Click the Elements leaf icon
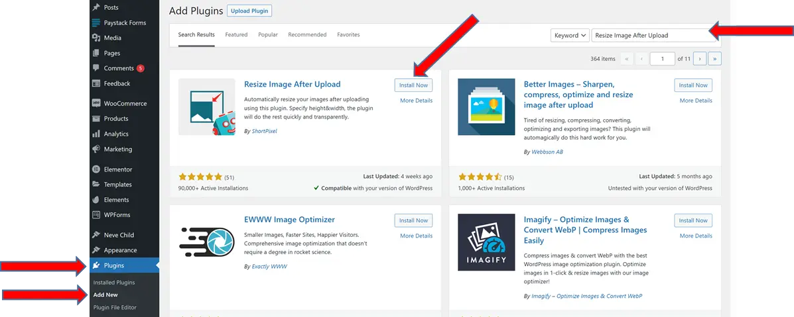794x317 pixels. (x=96, y=200)
